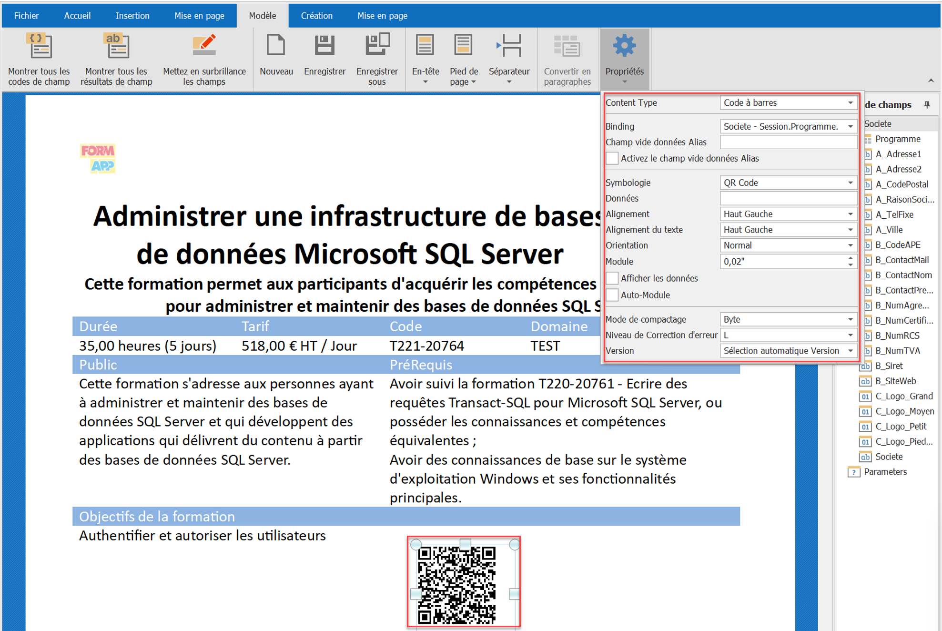
Task: Switch to the first Mise en page tab
Action: pyautogui.click(x=199, y=16)
